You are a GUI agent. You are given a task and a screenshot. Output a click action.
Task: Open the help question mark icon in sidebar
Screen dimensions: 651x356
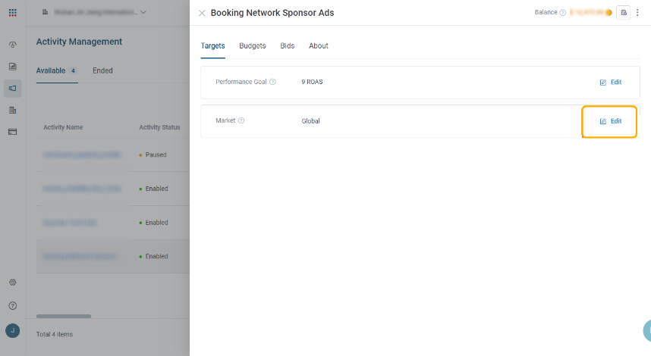click(x=12, y=306)
